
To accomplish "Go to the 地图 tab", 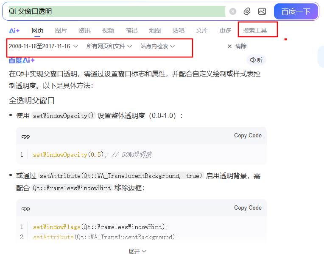I will 155,30.
